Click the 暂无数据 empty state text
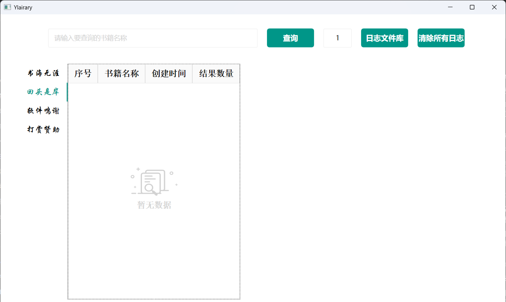This screenshot has height=302, width=506. 154,205
